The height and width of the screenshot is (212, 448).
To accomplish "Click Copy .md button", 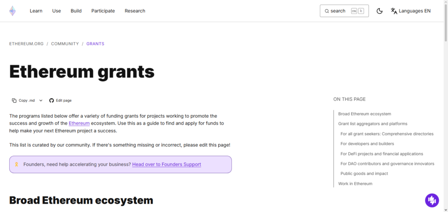I will (24, 101).
